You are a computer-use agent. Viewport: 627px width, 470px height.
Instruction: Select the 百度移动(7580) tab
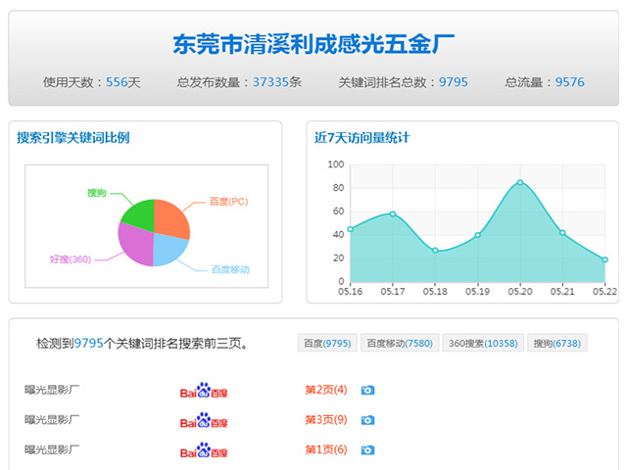pos(400,343)
